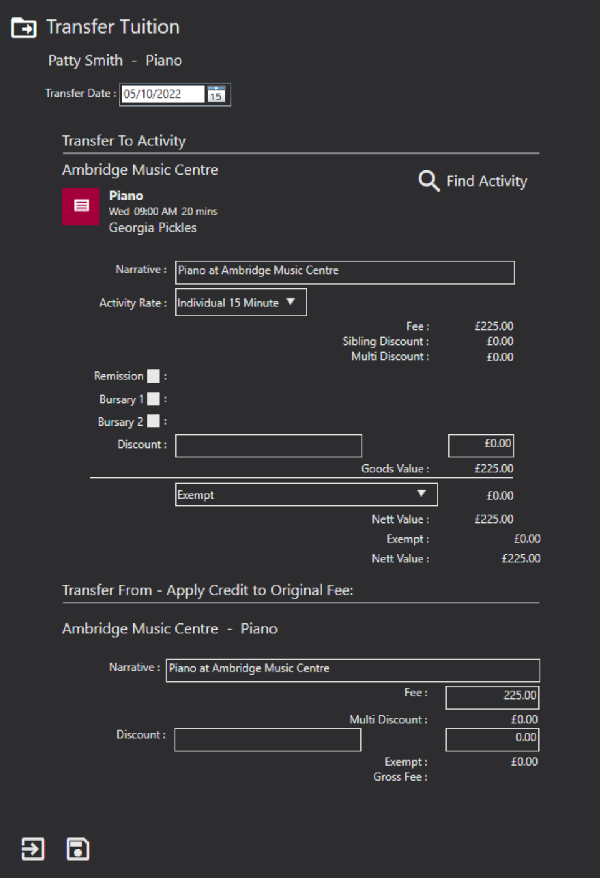The image size is (600, 878).
Task: Click the Transfer Tuition folder icon
Action: [x=24, y=28]
